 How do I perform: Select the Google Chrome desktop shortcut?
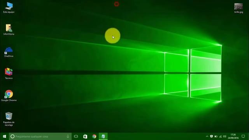click(9, 96)
